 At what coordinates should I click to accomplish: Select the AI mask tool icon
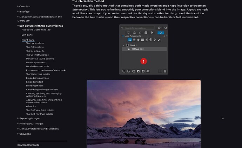point(130,40)
